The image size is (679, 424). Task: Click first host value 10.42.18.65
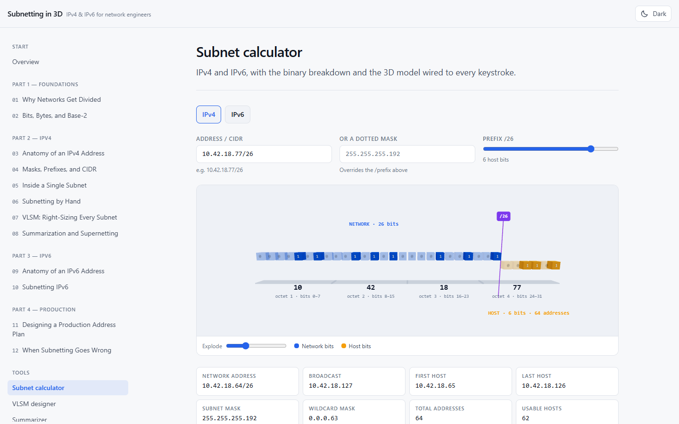click(x=435, y=385)
